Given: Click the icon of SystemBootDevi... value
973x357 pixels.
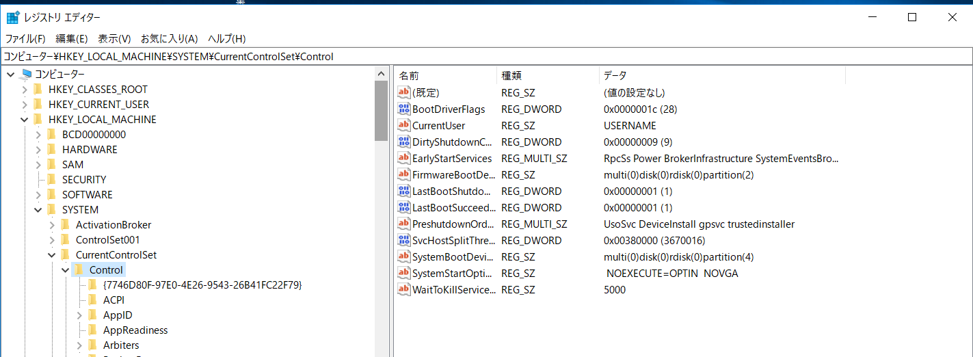Looking at the screenshot, I should pos(404,256).
